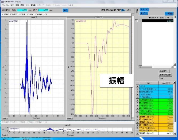
Task: Click the 基準信号選択 button
Action: point(165,75)
